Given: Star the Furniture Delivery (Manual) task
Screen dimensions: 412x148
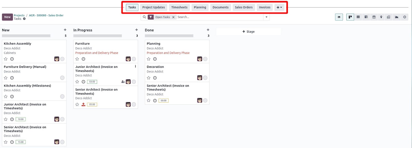Looking at the screenshot, I should (6, 78).
